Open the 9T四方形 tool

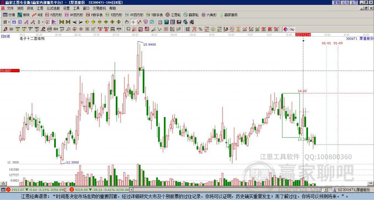pos(134,15)
